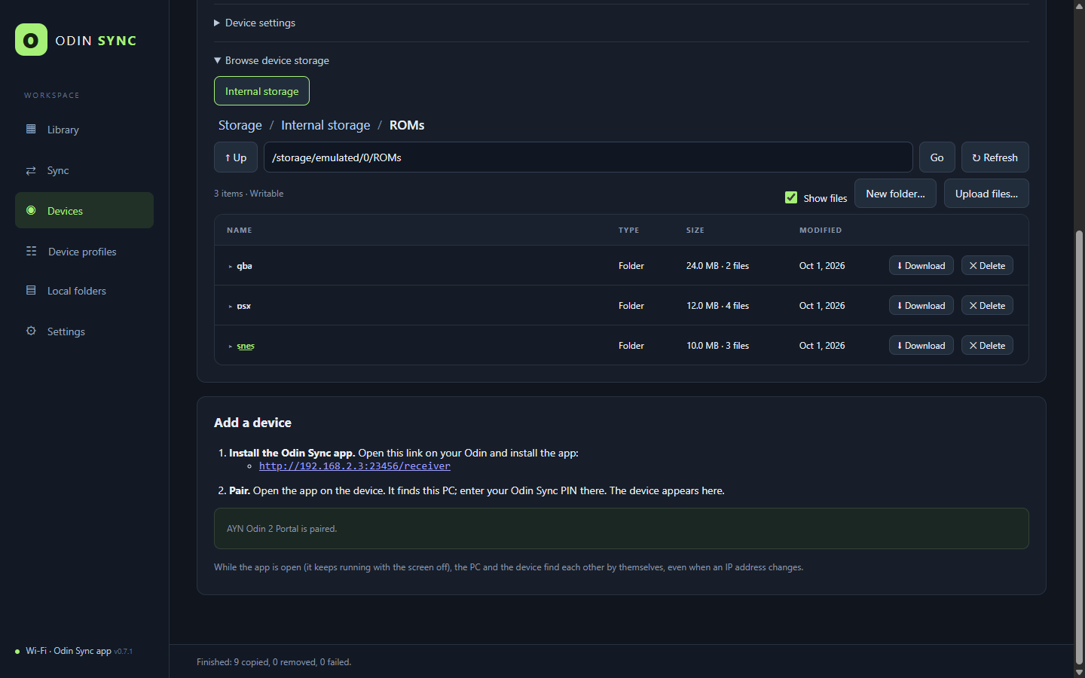Click the 'AYN Odin 2 Portal is paired.' message
1085x678 pixels.
pos(622,528)
